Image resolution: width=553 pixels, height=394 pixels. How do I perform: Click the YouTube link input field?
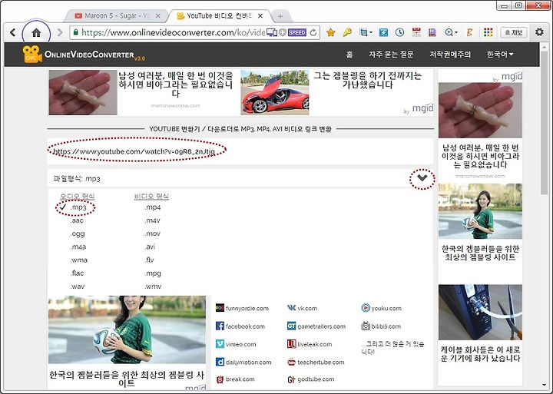240,151
